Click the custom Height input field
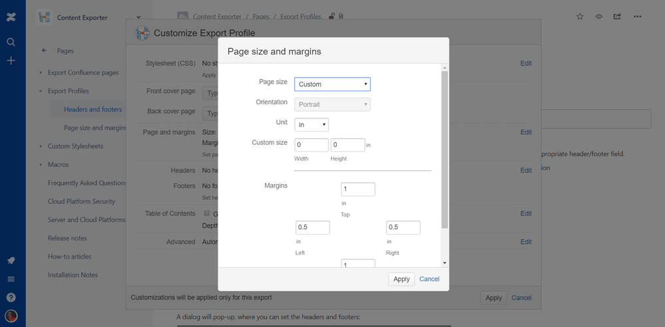Viewport: 665px width, 327px height. coord(347,145)
